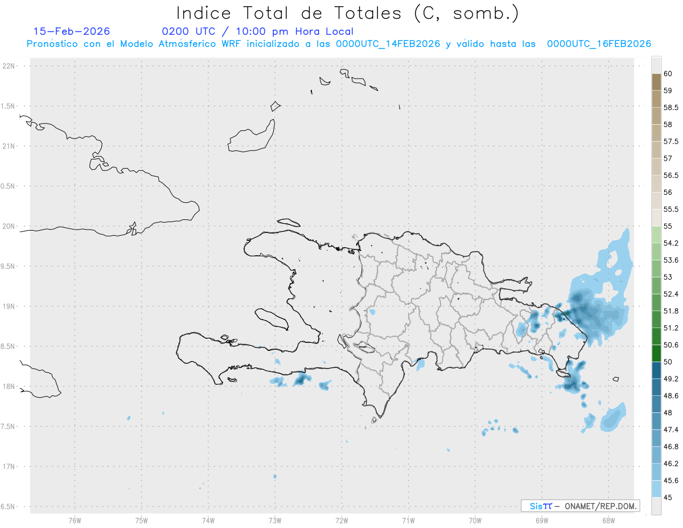The width and height of the screenshot is (683, 528).
Task: Click the 'SisTT - ONAMET/REP.DOM.' credit box
Action: 580,506
